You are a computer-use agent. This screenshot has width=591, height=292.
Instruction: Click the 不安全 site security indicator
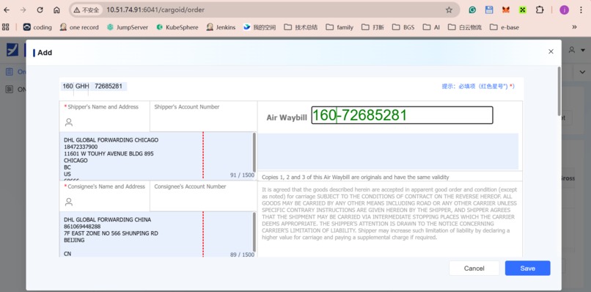[87, 10]
